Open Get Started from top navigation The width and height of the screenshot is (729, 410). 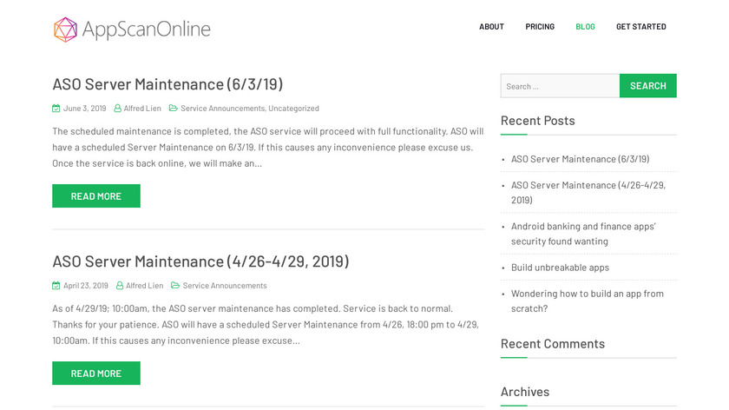click(640, 27)
